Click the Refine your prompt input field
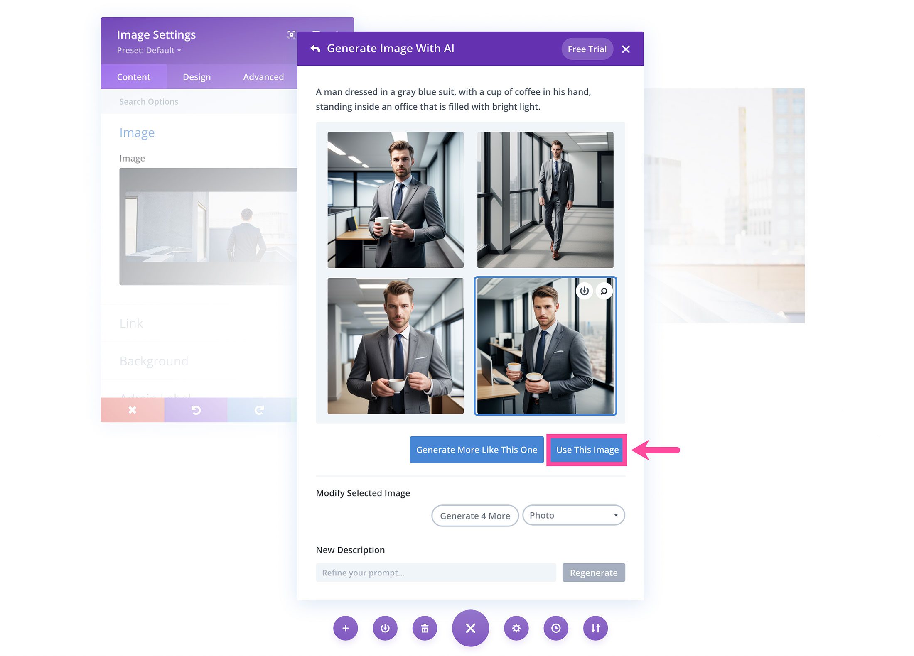The width and height of the screenshot is (914, 656). [x=437, y=572]
